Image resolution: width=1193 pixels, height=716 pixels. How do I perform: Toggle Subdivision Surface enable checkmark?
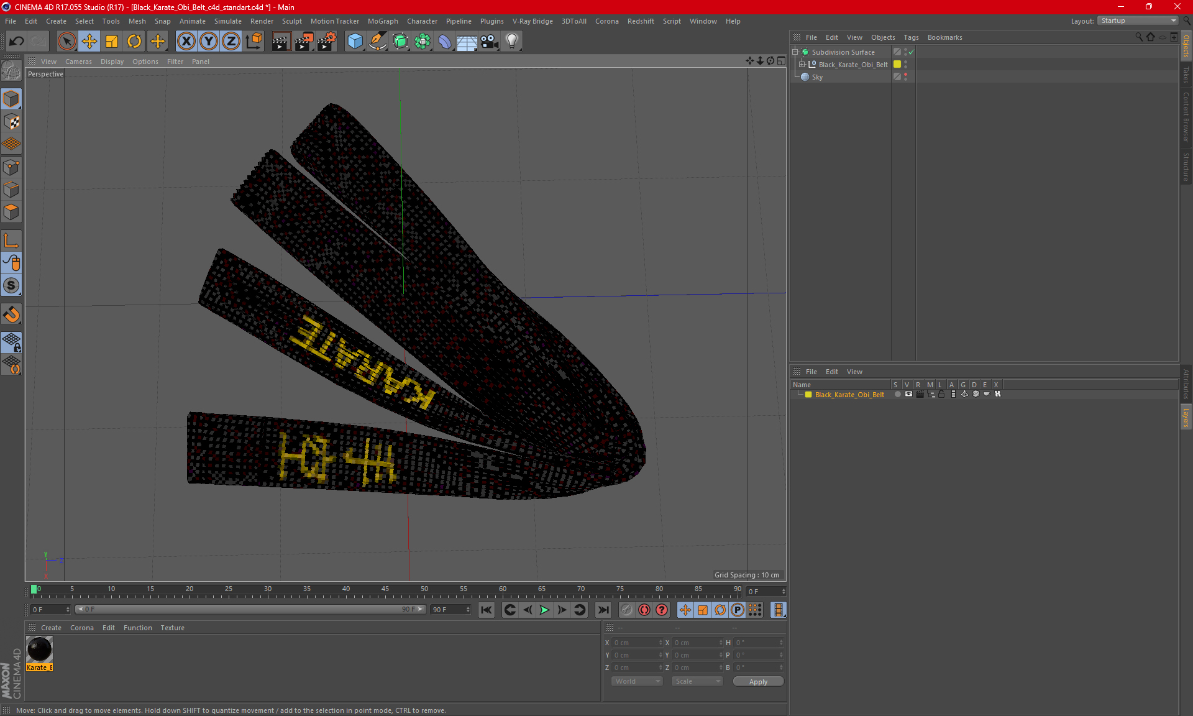point(912,52)
